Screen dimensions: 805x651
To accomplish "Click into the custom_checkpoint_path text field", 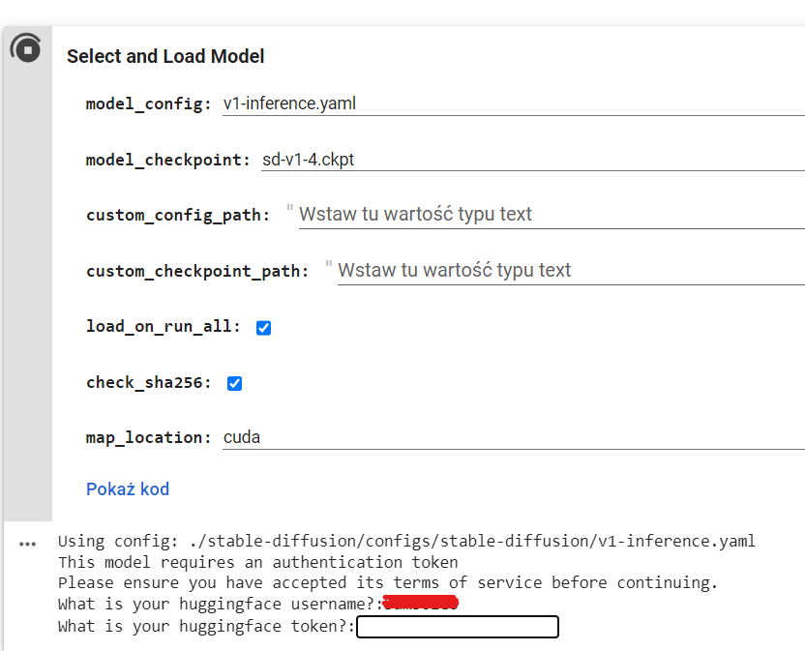I will 571,270.
